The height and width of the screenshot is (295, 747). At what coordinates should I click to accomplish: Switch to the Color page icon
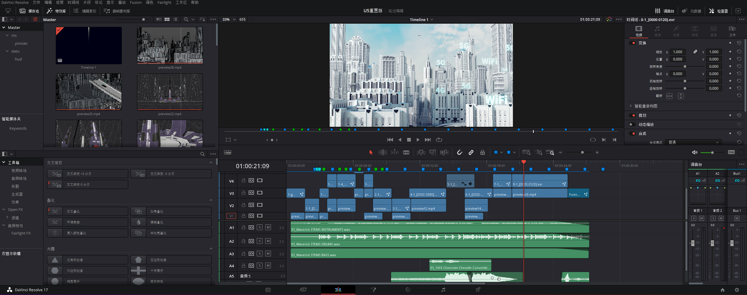coord(408,290)
